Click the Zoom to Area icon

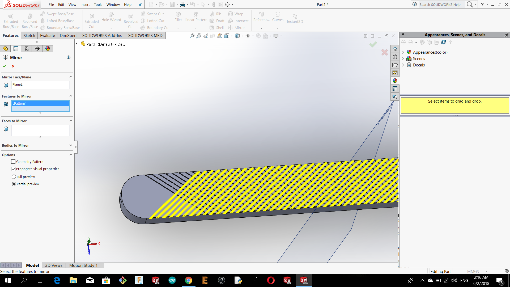[x=199, y=36]
